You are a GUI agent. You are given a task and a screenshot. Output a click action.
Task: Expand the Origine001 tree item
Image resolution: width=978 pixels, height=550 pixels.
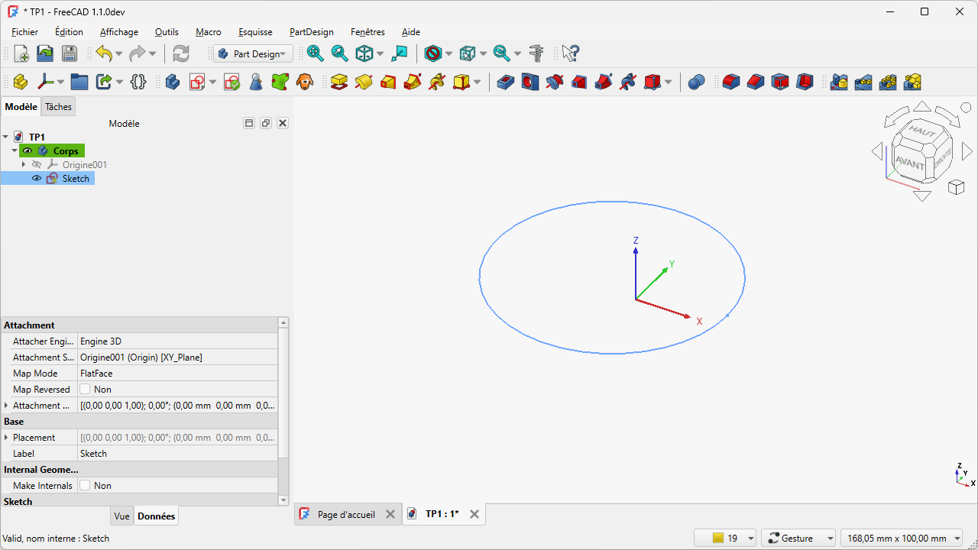[24, 165]
